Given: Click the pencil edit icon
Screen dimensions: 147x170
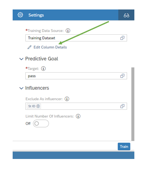Looking at the screenshot, I should coord(30,47).
